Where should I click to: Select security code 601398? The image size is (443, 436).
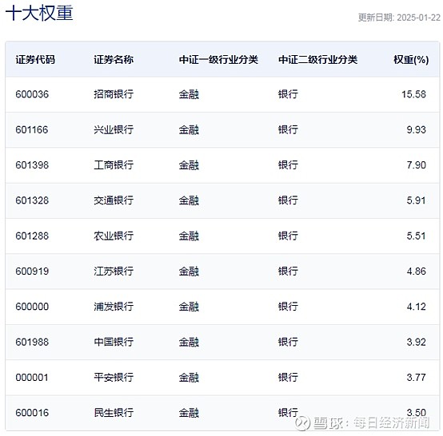32,165
